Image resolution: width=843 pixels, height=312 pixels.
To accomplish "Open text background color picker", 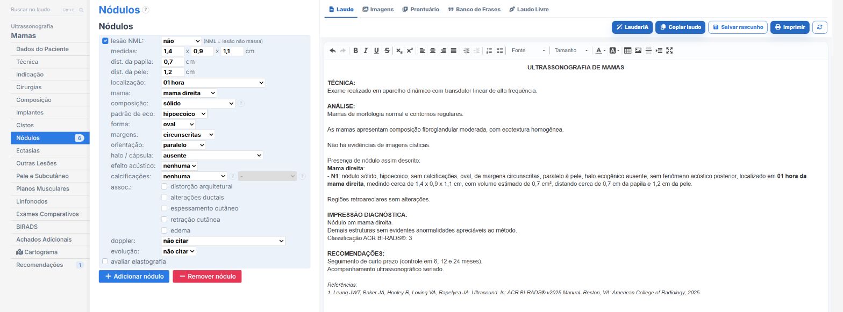I will click(614, 50).
